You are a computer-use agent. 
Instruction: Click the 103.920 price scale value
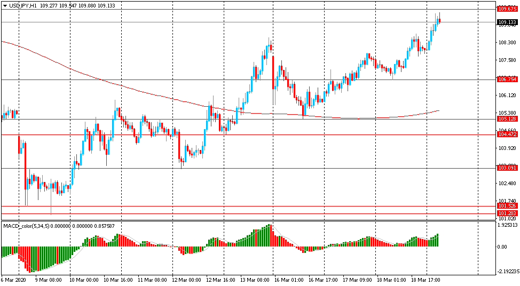coord(507,148)
